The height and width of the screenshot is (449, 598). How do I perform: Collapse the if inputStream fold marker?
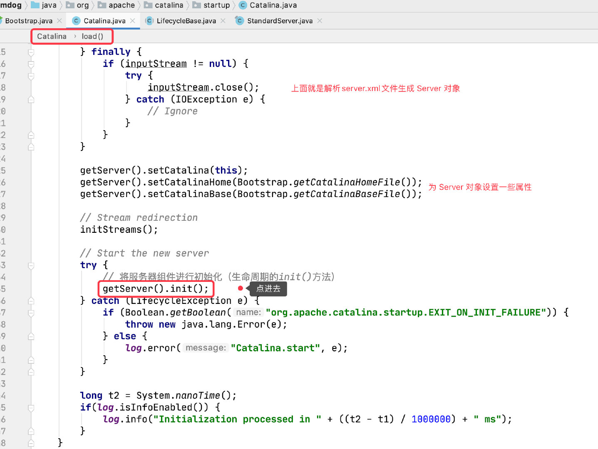pyautogui.click(x=31, y=64)
